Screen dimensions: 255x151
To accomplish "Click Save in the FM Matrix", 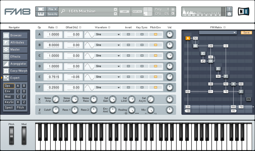I will click(246, 33).
